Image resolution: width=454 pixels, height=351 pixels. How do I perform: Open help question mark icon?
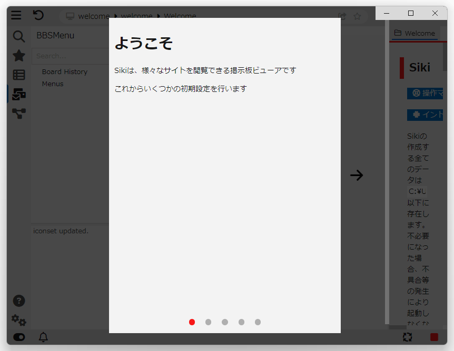[19, 301]
